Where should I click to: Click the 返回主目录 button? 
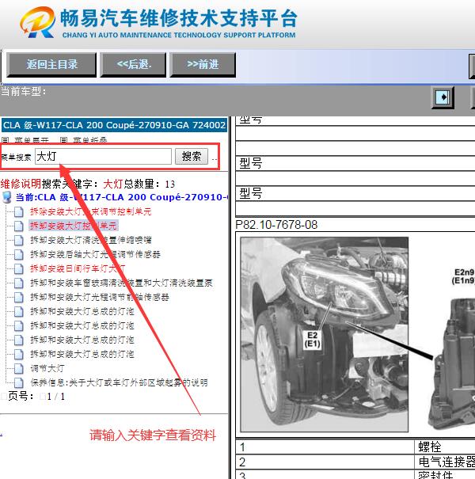pos(51,64)
